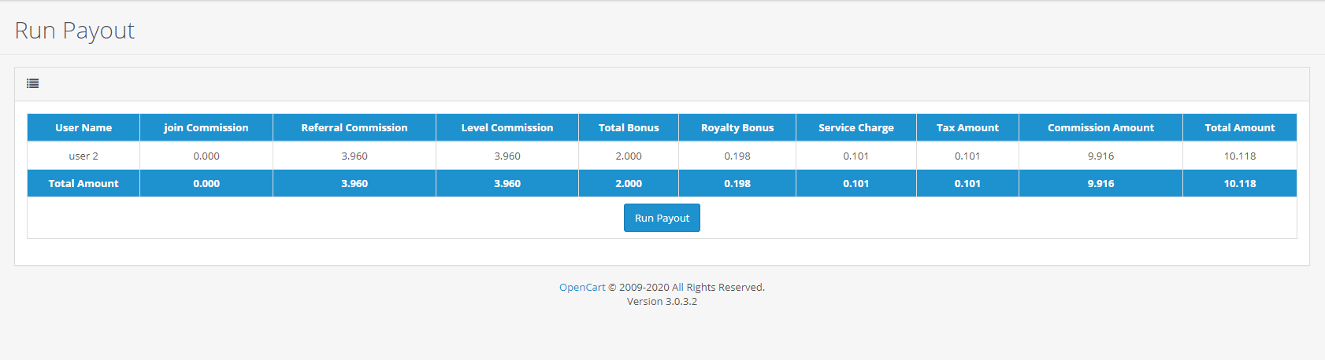
Task: Click the Run Payout page heading
Action: tap(75, 31)
